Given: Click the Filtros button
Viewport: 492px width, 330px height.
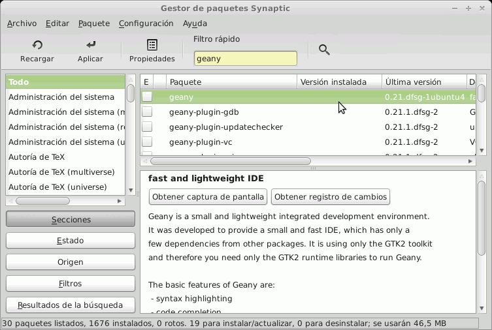Looking at the screenshot, I should click(71, 283).
